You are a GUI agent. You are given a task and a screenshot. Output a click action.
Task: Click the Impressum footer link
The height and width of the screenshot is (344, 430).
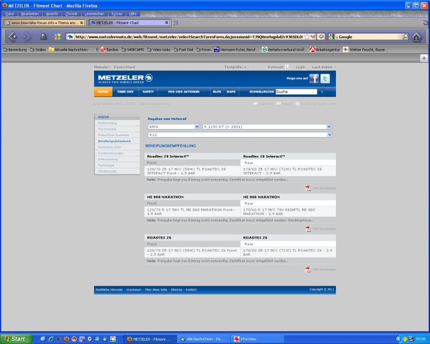pyautogui.click(x=133, y=290)
